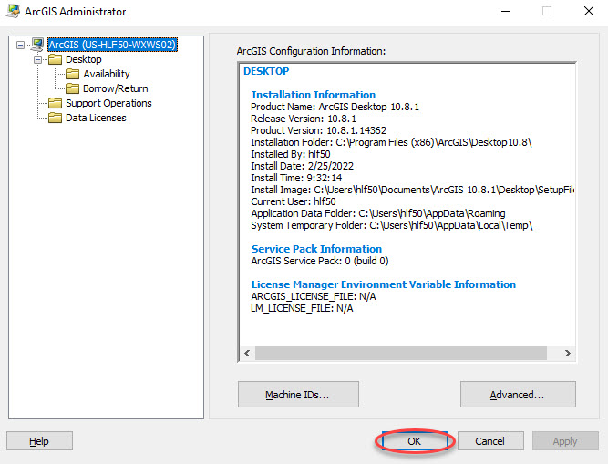Open the Machine IDs dialog

[298, 394]
